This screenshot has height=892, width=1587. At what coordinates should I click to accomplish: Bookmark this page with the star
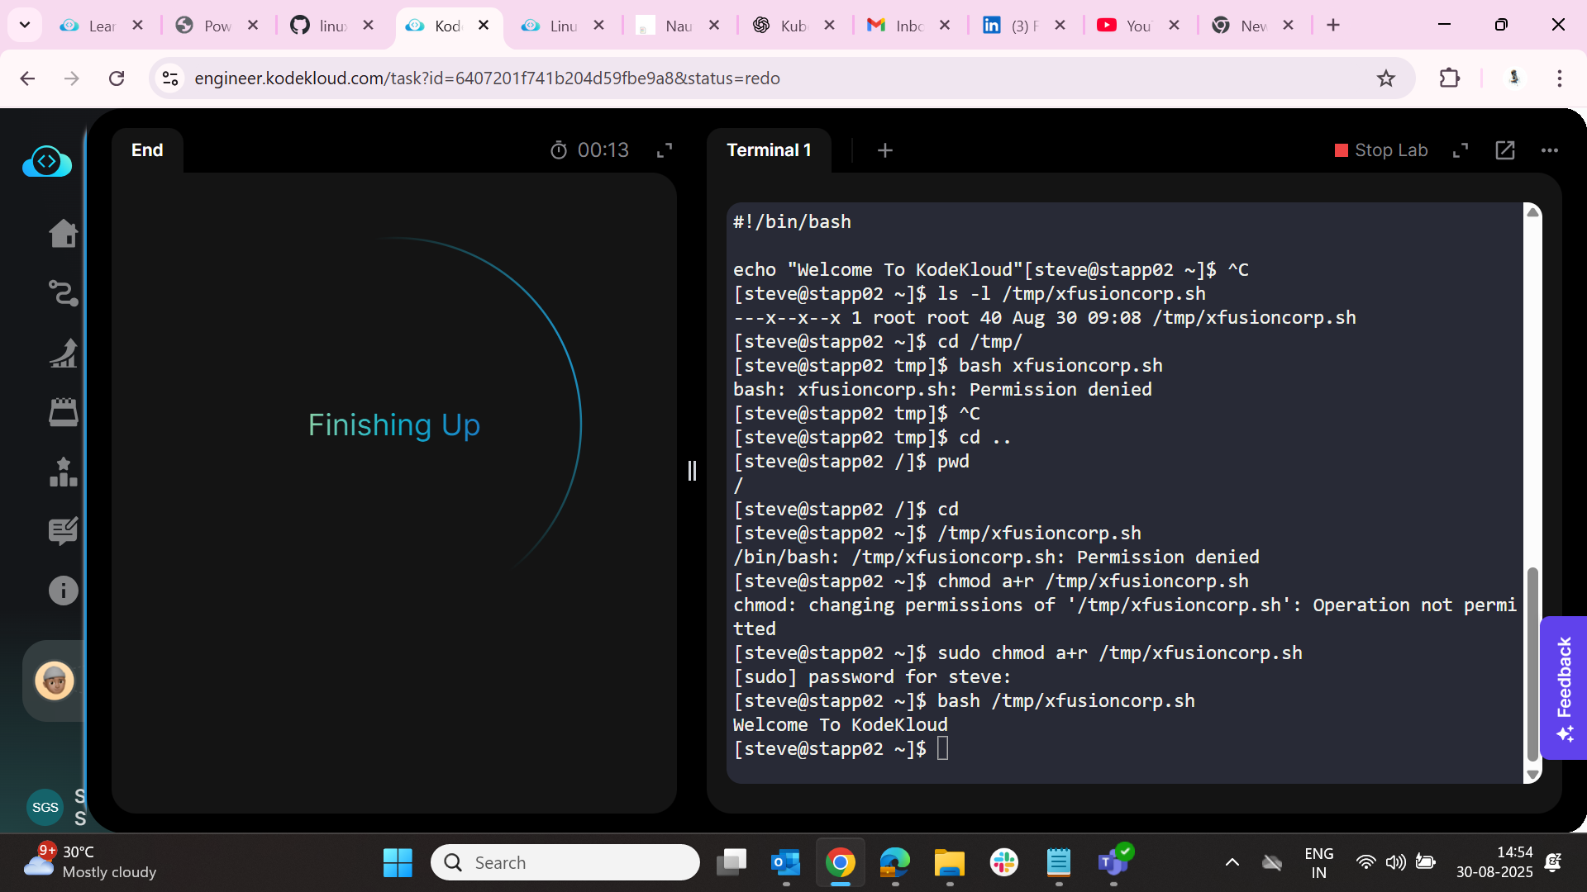tap(1386, 78)
